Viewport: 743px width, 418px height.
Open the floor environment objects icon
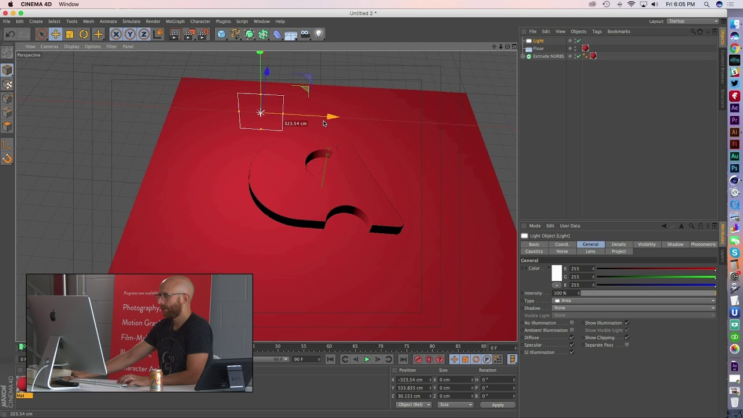coord(291,34)
